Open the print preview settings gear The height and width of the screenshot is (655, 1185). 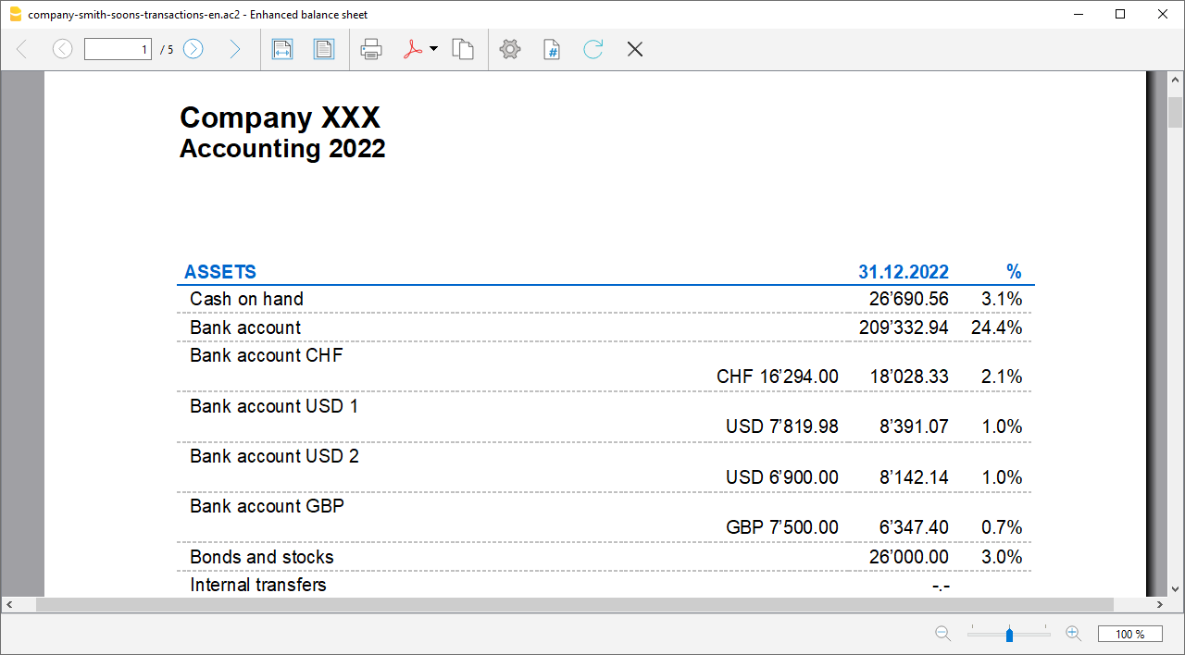click(510, 49)
